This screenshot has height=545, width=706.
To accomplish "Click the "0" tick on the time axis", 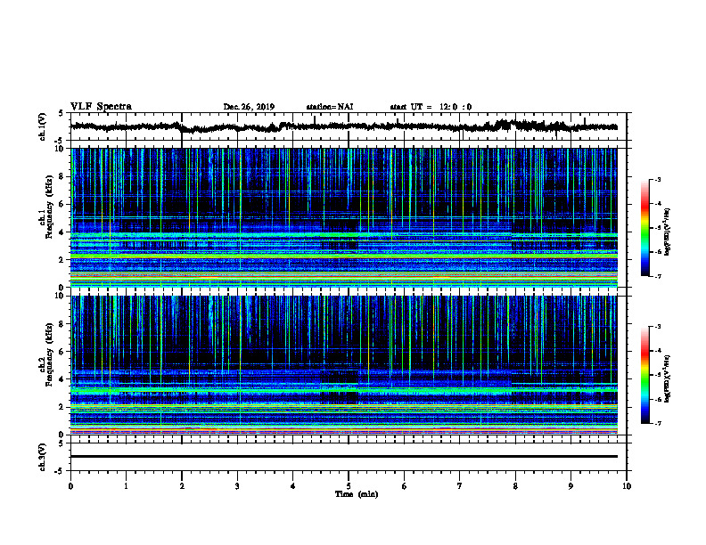I will tap(70, 486).
